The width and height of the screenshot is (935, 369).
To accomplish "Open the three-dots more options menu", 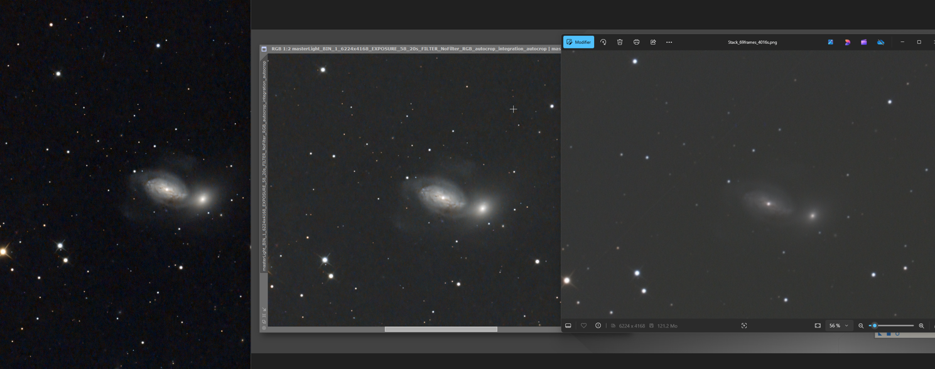I will coord(669,42).
